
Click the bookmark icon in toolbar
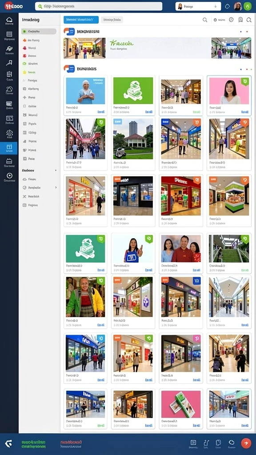(240, 20)
